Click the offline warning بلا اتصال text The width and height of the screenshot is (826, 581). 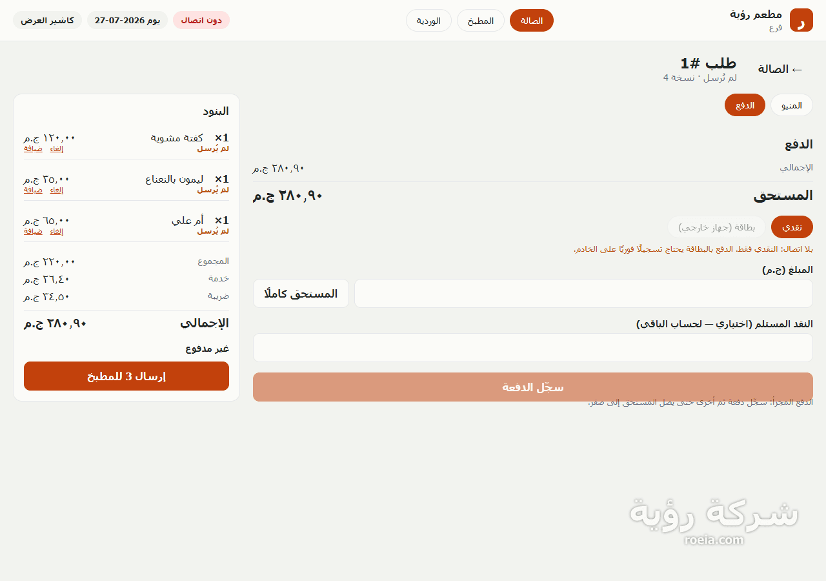pos(693,249)
